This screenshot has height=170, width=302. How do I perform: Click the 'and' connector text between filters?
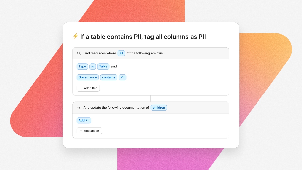tap(114, 66)
